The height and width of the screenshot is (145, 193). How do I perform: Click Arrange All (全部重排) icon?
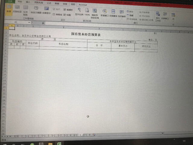coord(113,12)
